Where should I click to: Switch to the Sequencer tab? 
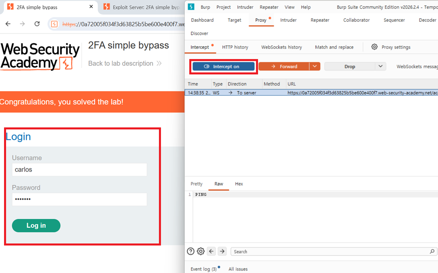click(x=394, y=20)
